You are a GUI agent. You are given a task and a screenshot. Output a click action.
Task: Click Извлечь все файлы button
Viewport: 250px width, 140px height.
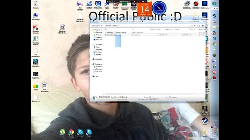112,26
